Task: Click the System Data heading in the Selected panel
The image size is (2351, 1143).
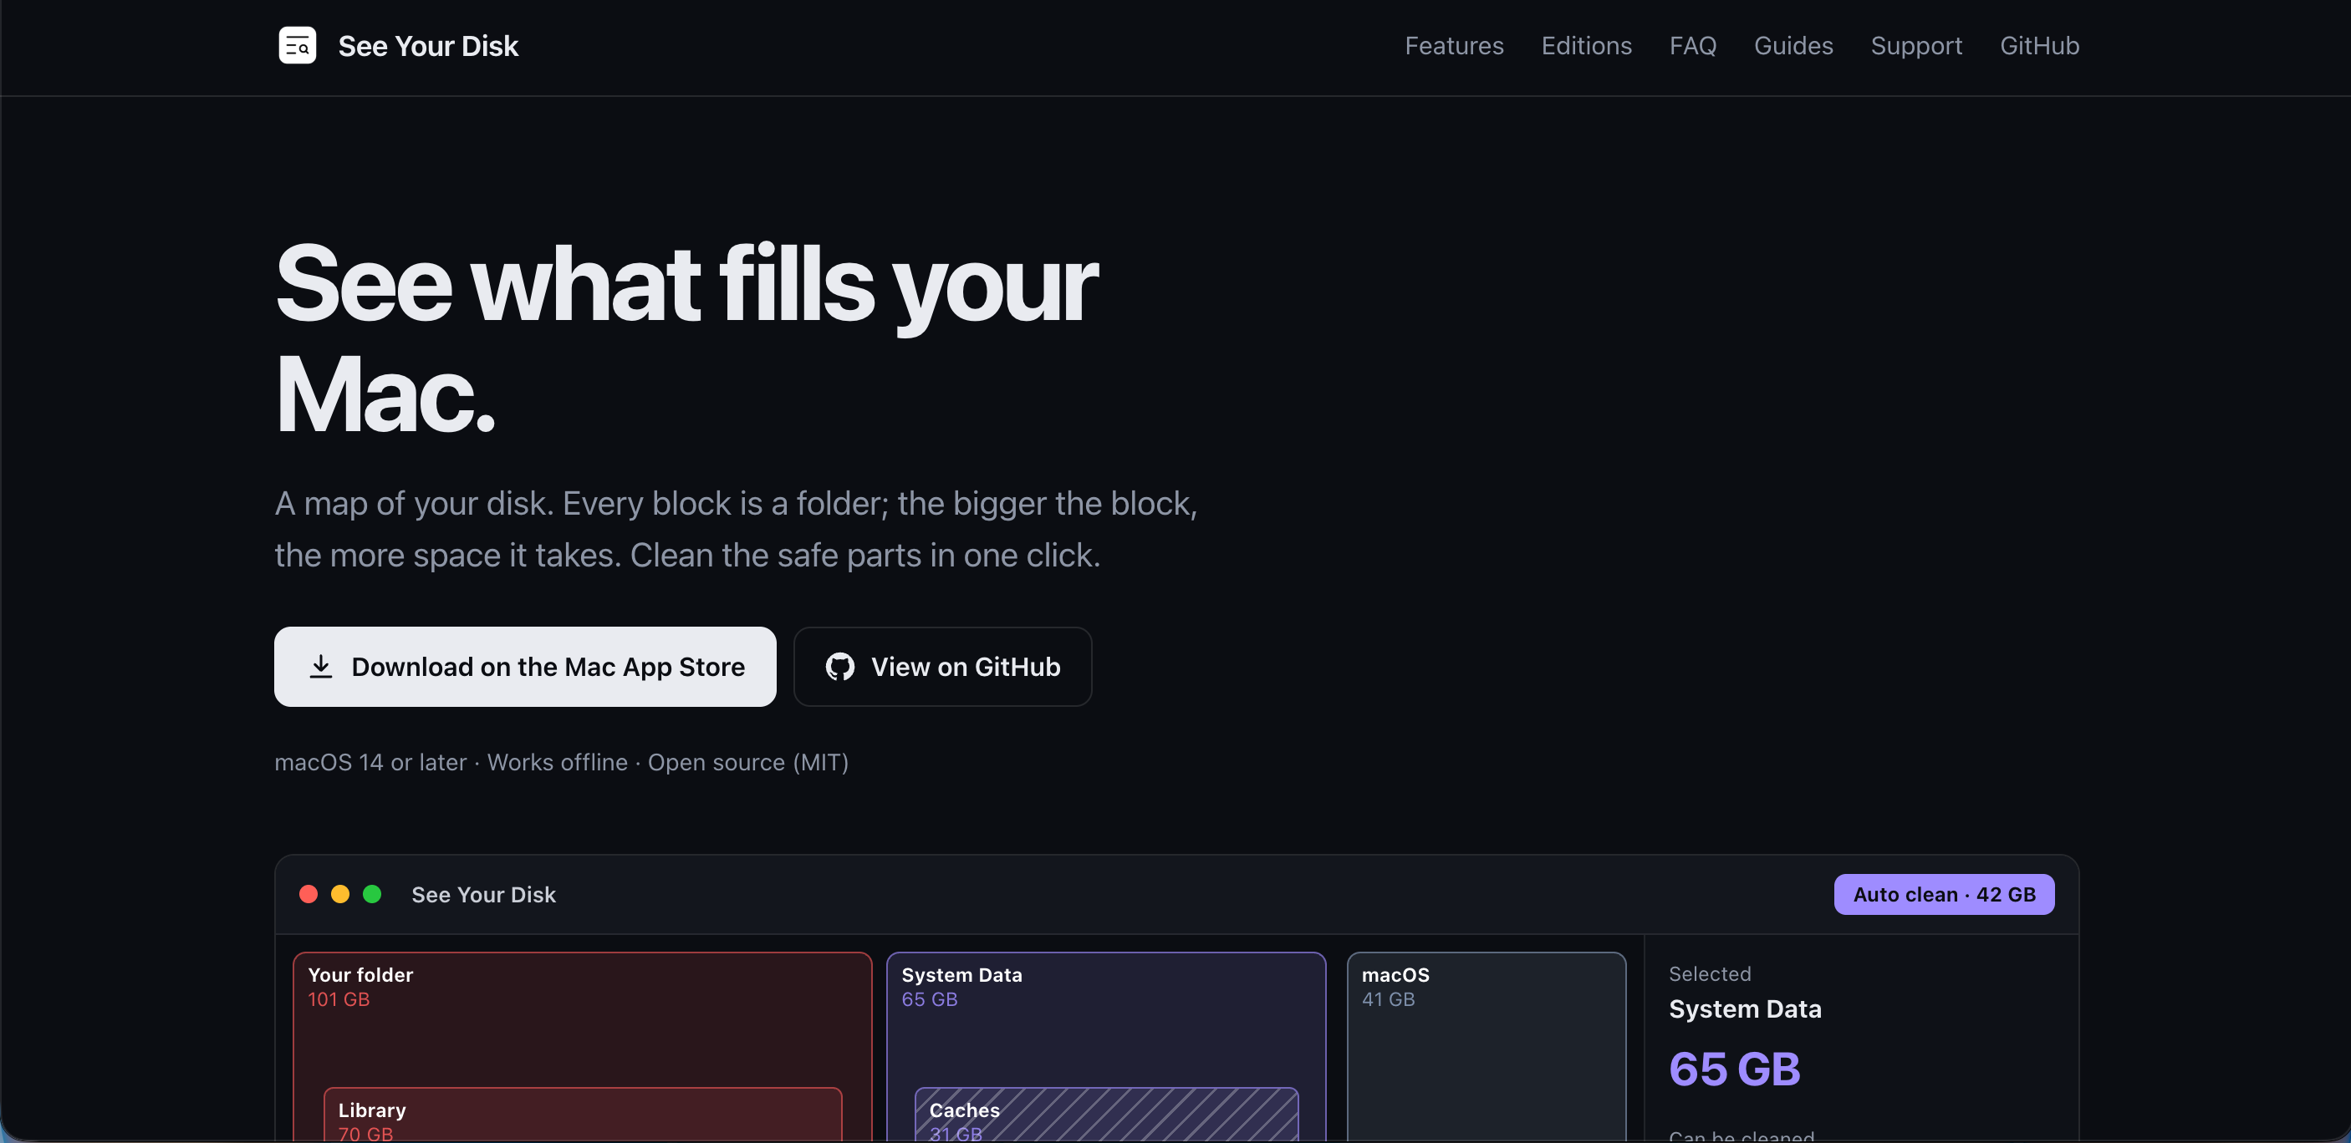Action: click(x=1745, y=1009)
